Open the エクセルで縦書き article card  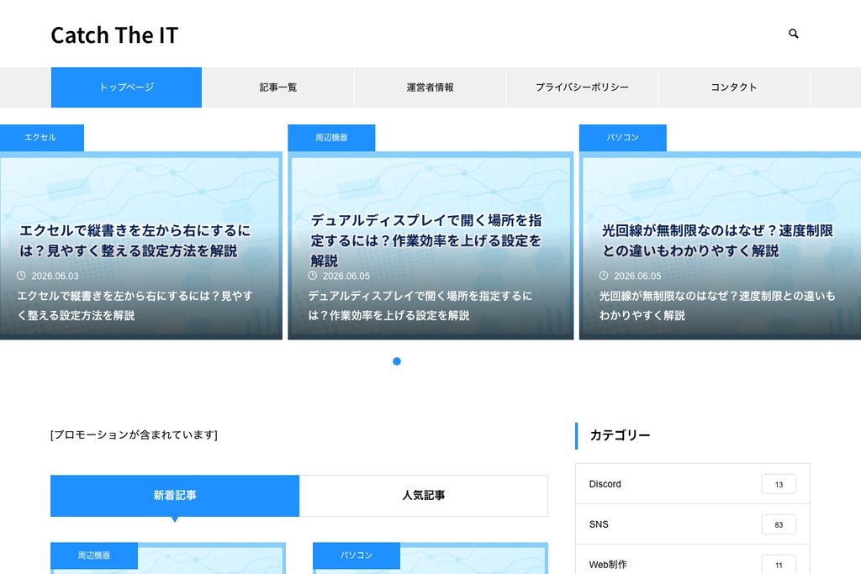(x=141, y=245)
